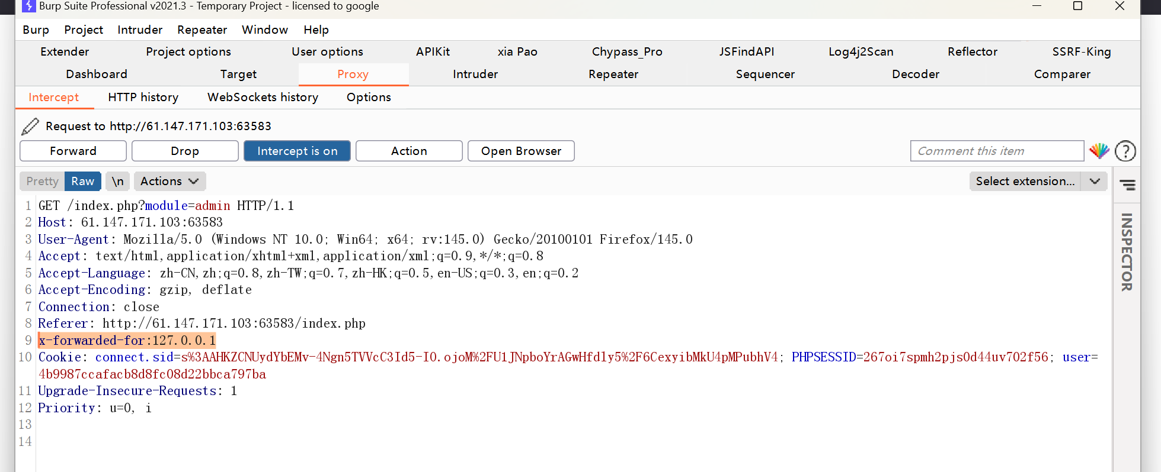Open the Chypass_Pro tab
The image size is (1161, 472).
[627, 51]
